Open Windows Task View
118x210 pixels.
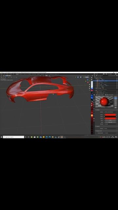(x=29, y=137)
